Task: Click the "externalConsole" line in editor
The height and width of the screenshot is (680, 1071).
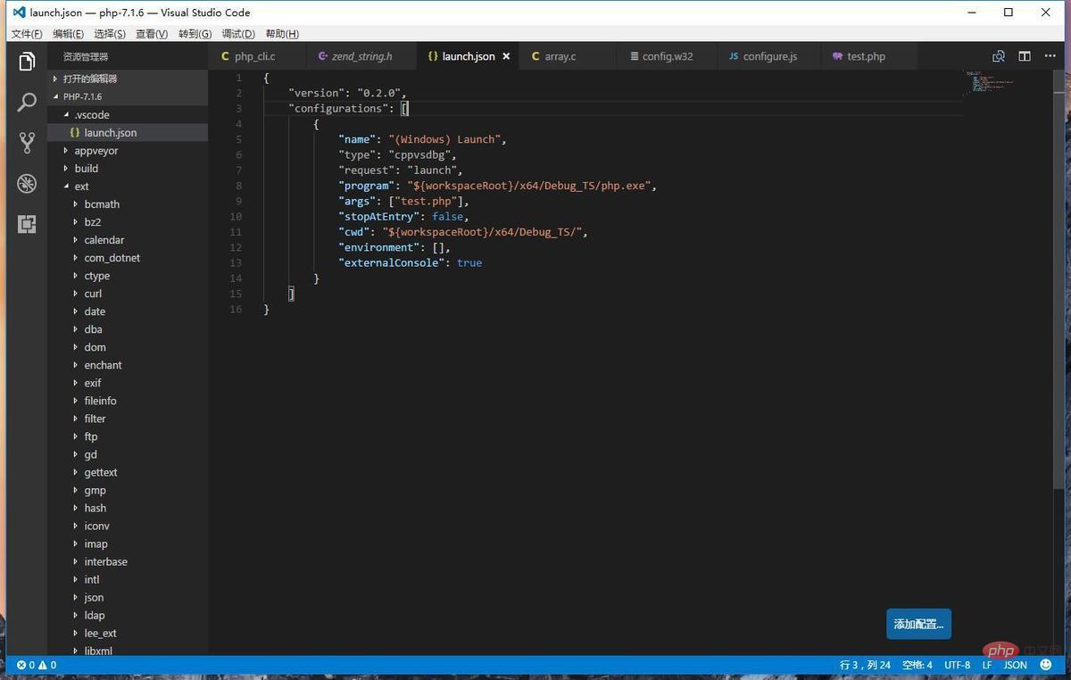Action: click(x=410, y=262)
